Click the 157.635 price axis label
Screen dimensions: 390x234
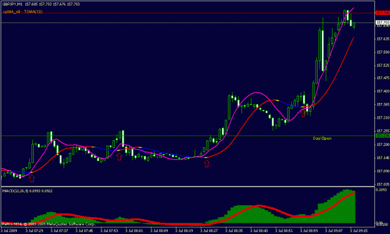[383, 39]
